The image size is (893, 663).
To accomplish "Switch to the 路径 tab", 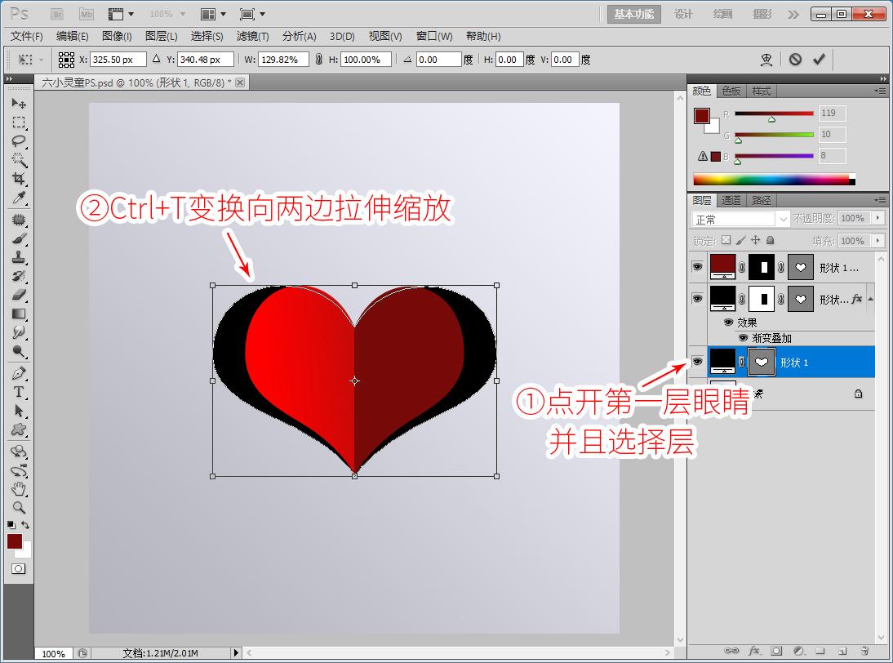I will [x=761, y=201].
